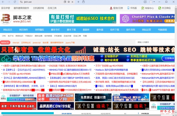The image size is (177, 116).
Task: Click the 直营一手海外服务器 送高防 ad
Action: [x=18, y=106]
